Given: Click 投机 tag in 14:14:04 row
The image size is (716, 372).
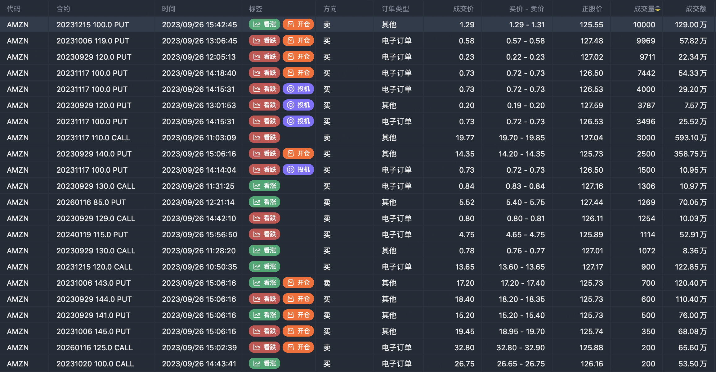Looking at the screenshot, I should (x=298, y=170).
